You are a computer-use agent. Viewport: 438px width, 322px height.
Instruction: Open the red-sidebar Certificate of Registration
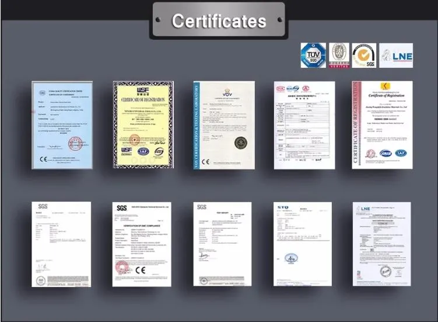(x=382, y=125)
